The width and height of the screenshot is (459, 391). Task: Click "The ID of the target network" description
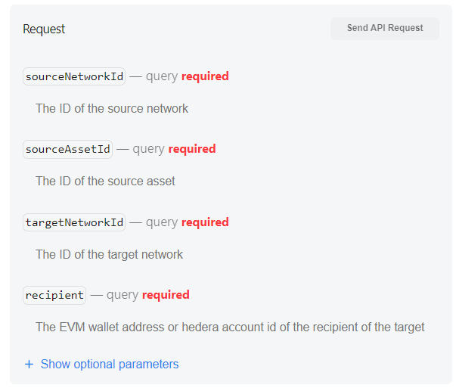109,255
